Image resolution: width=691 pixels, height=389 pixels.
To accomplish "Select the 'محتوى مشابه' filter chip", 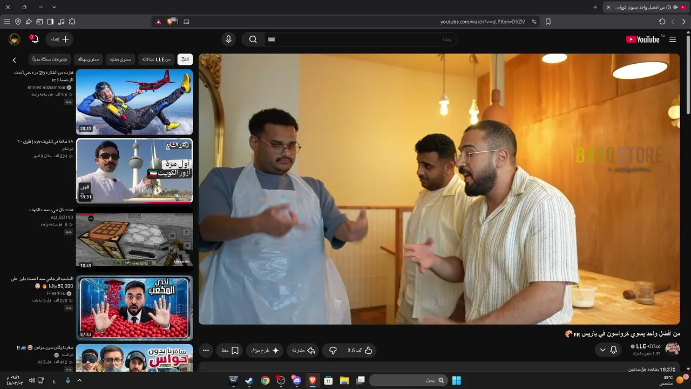I will 121,59.
